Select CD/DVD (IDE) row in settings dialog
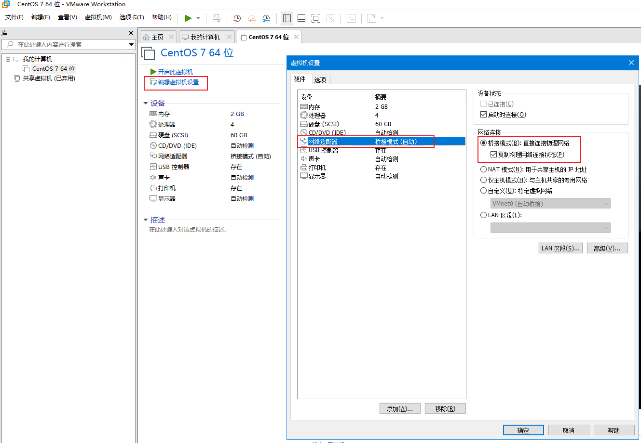641x443 pixels. click(x=382, y=133)
